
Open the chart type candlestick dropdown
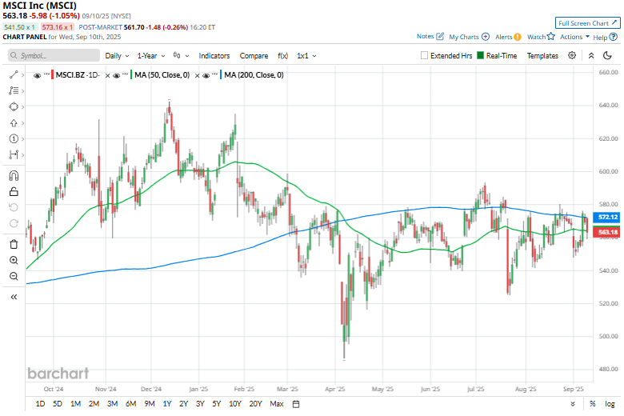coord(181,56)
